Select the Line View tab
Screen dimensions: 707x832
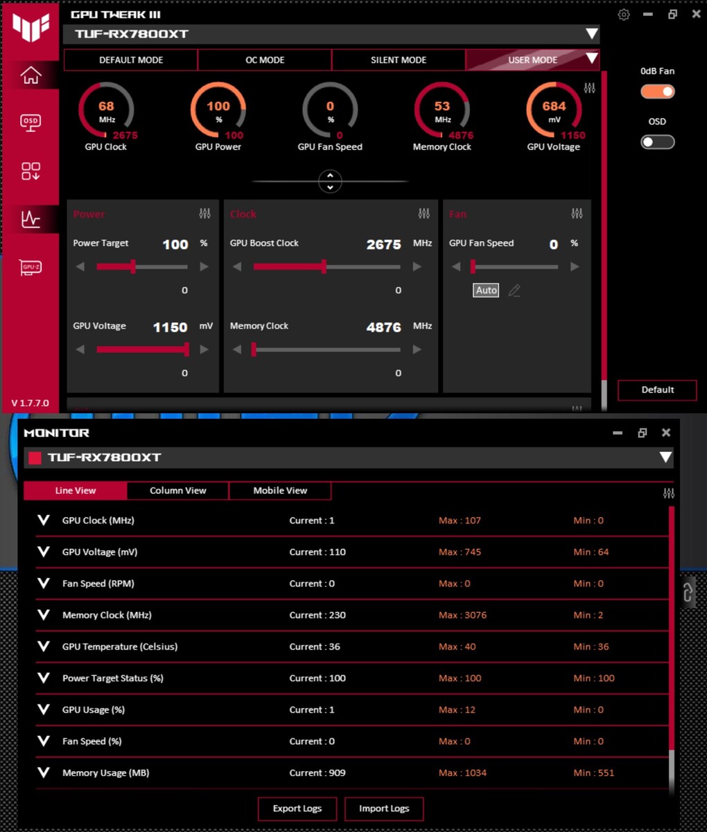(76, 490)
